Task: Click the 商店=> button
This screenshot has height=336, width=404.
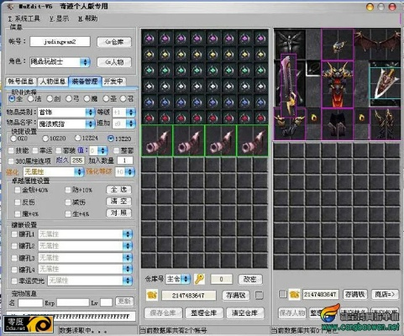Action: pos(385,294)
